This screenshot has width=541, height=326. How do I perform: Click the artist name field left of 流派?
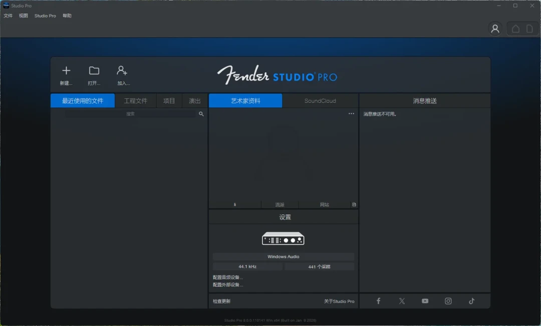pyautogui.click(x=235, y=205)
